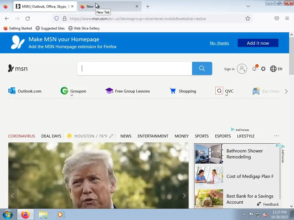Close the New Tab tab
Screen dimensions: 294x220
[x=137, y=7]
